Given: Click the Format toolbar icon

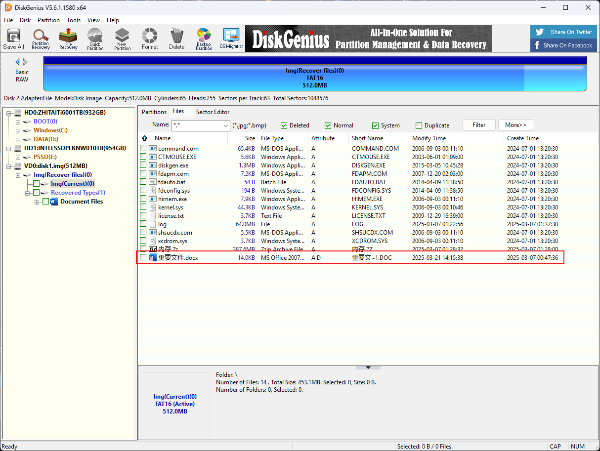Looking at the screenshot, I should 149,39.
